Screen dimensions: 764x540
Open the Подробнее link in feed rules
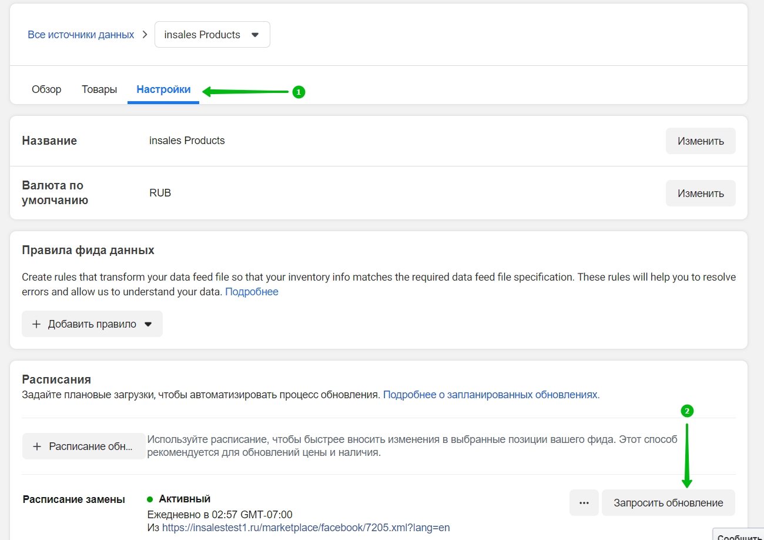click(252, 292)
